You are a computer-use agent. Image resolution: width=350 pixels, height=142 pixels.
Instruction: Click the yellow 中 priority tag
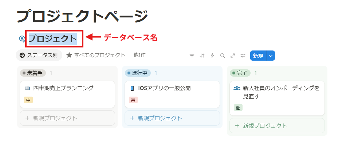tap(28, 100)
